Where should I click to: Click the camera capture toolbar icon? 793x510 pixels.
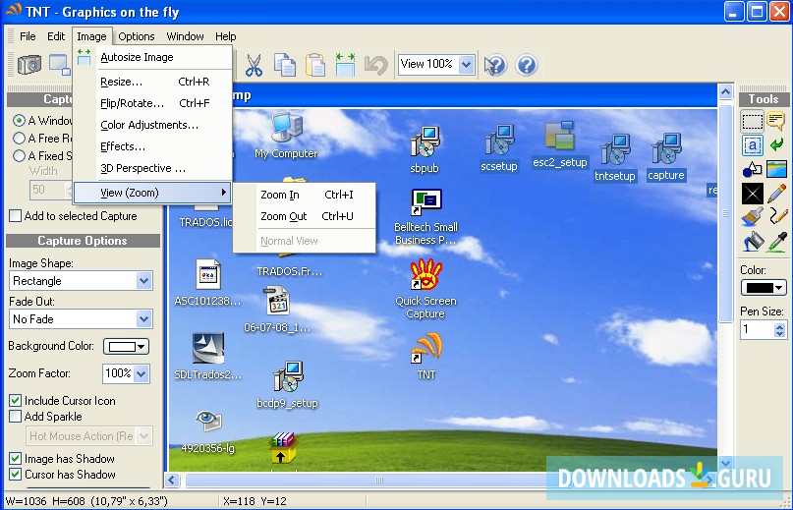[28, 66]
